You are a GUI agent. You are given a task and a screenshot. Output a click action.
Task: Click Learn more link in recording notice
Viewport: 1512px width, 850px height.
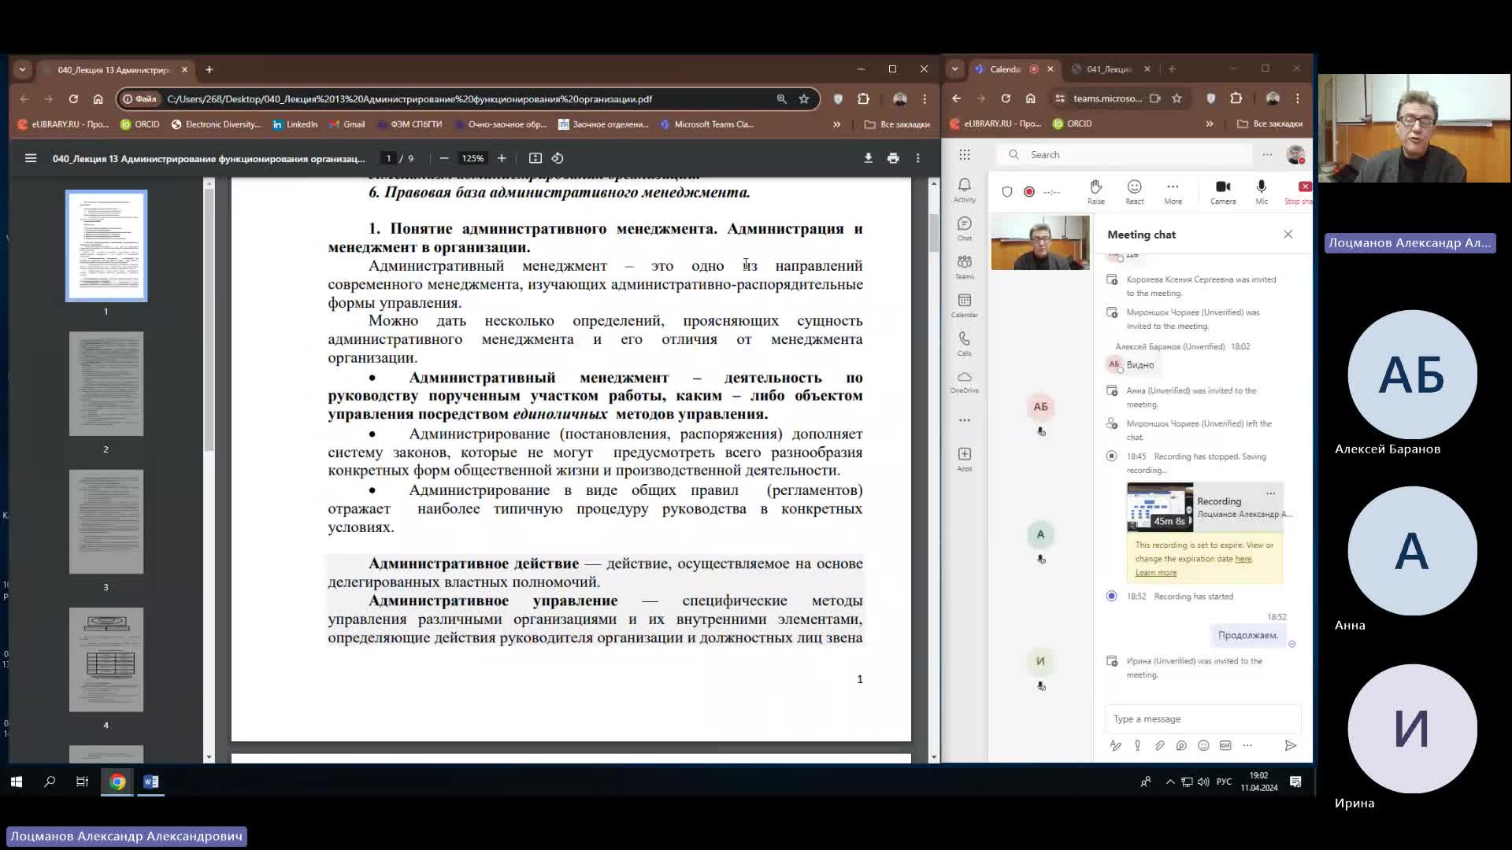1155,573
